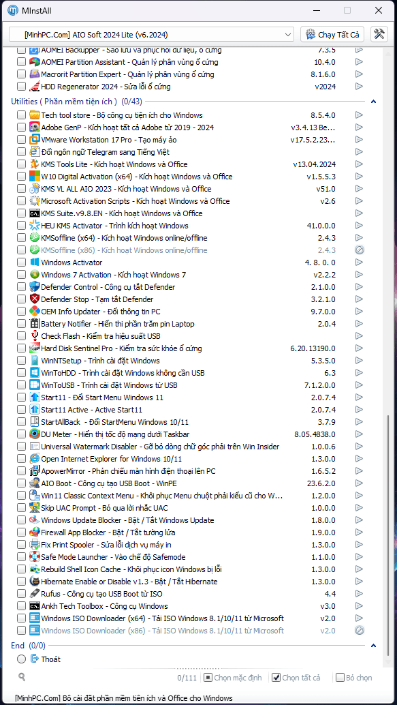Click the blocked icon for KMSoffline (x86)
The image size is (397, 705).
click(359, 250)
